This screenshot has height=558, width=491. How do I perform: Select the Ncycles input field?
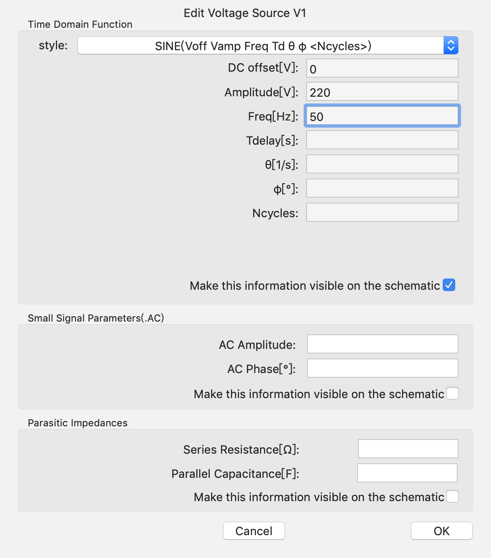381,212
